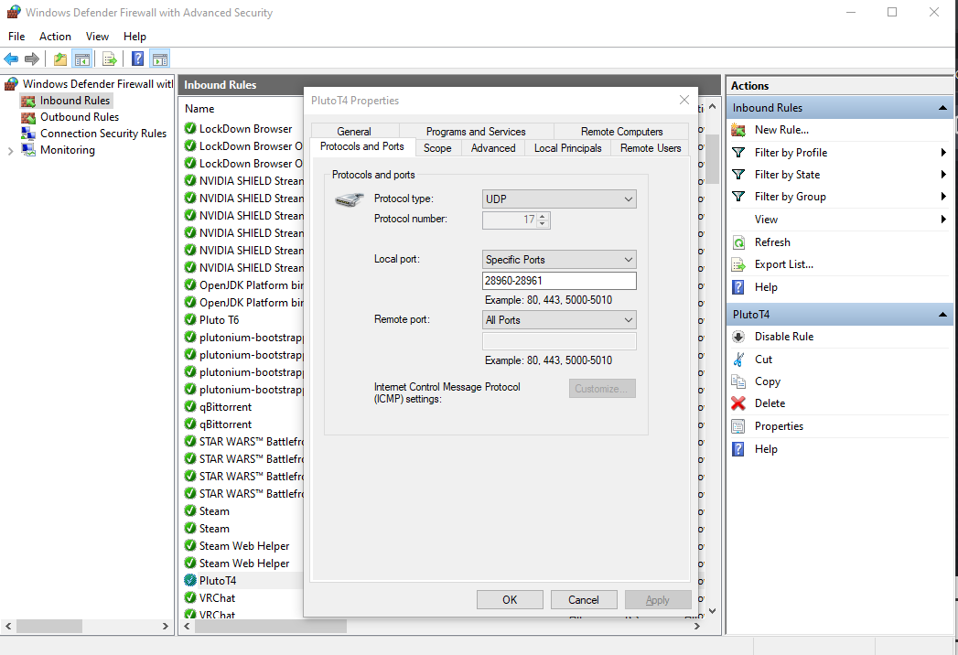Screen dimensions: 958x655
Task: Collapse the Inbound Rules actions section
Action: pyautogui.click(x=942, y=108)
